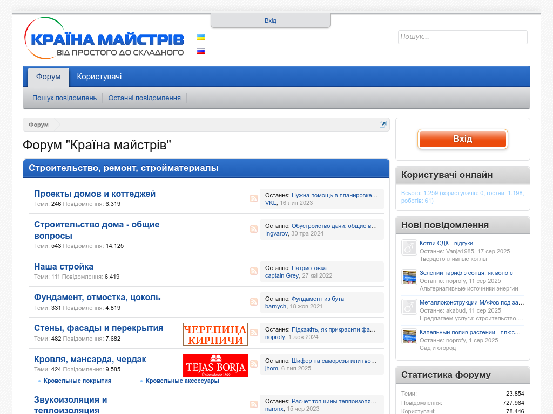Click the Ukrainian flag language icon
Viewport: 553px width, 414px height.
click(x=200, y=37)
